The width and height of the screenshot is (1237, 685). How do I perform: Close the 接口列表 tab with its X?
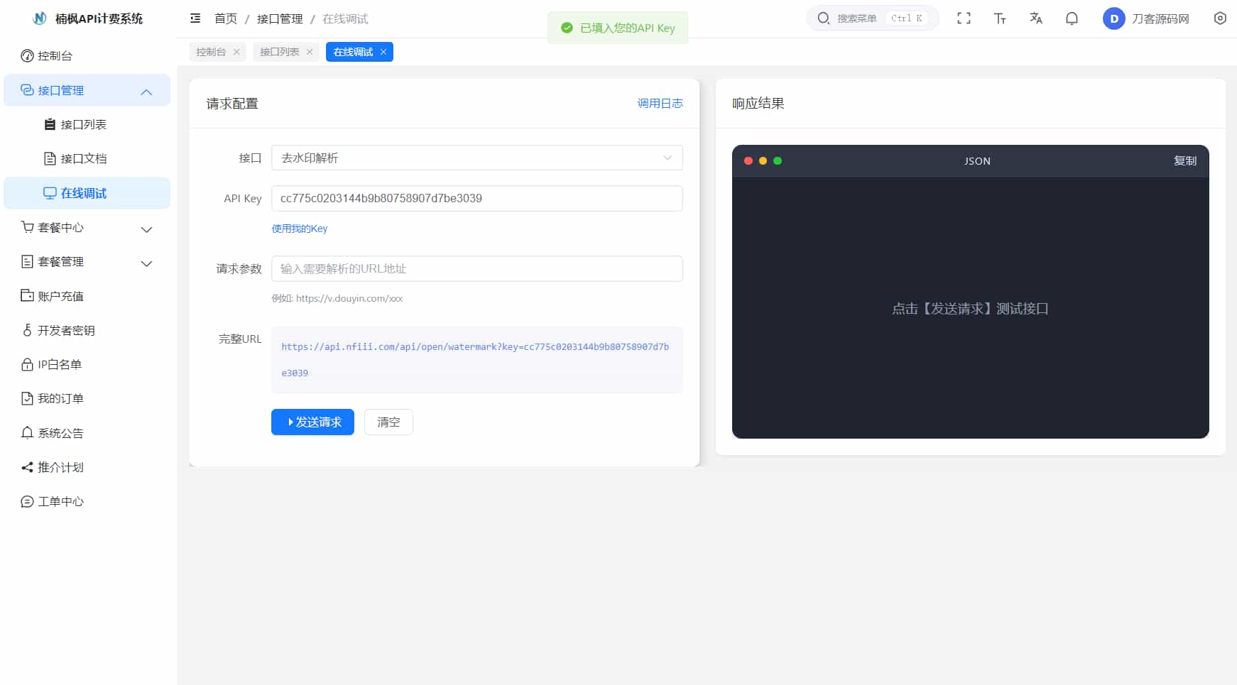[310, 52]
